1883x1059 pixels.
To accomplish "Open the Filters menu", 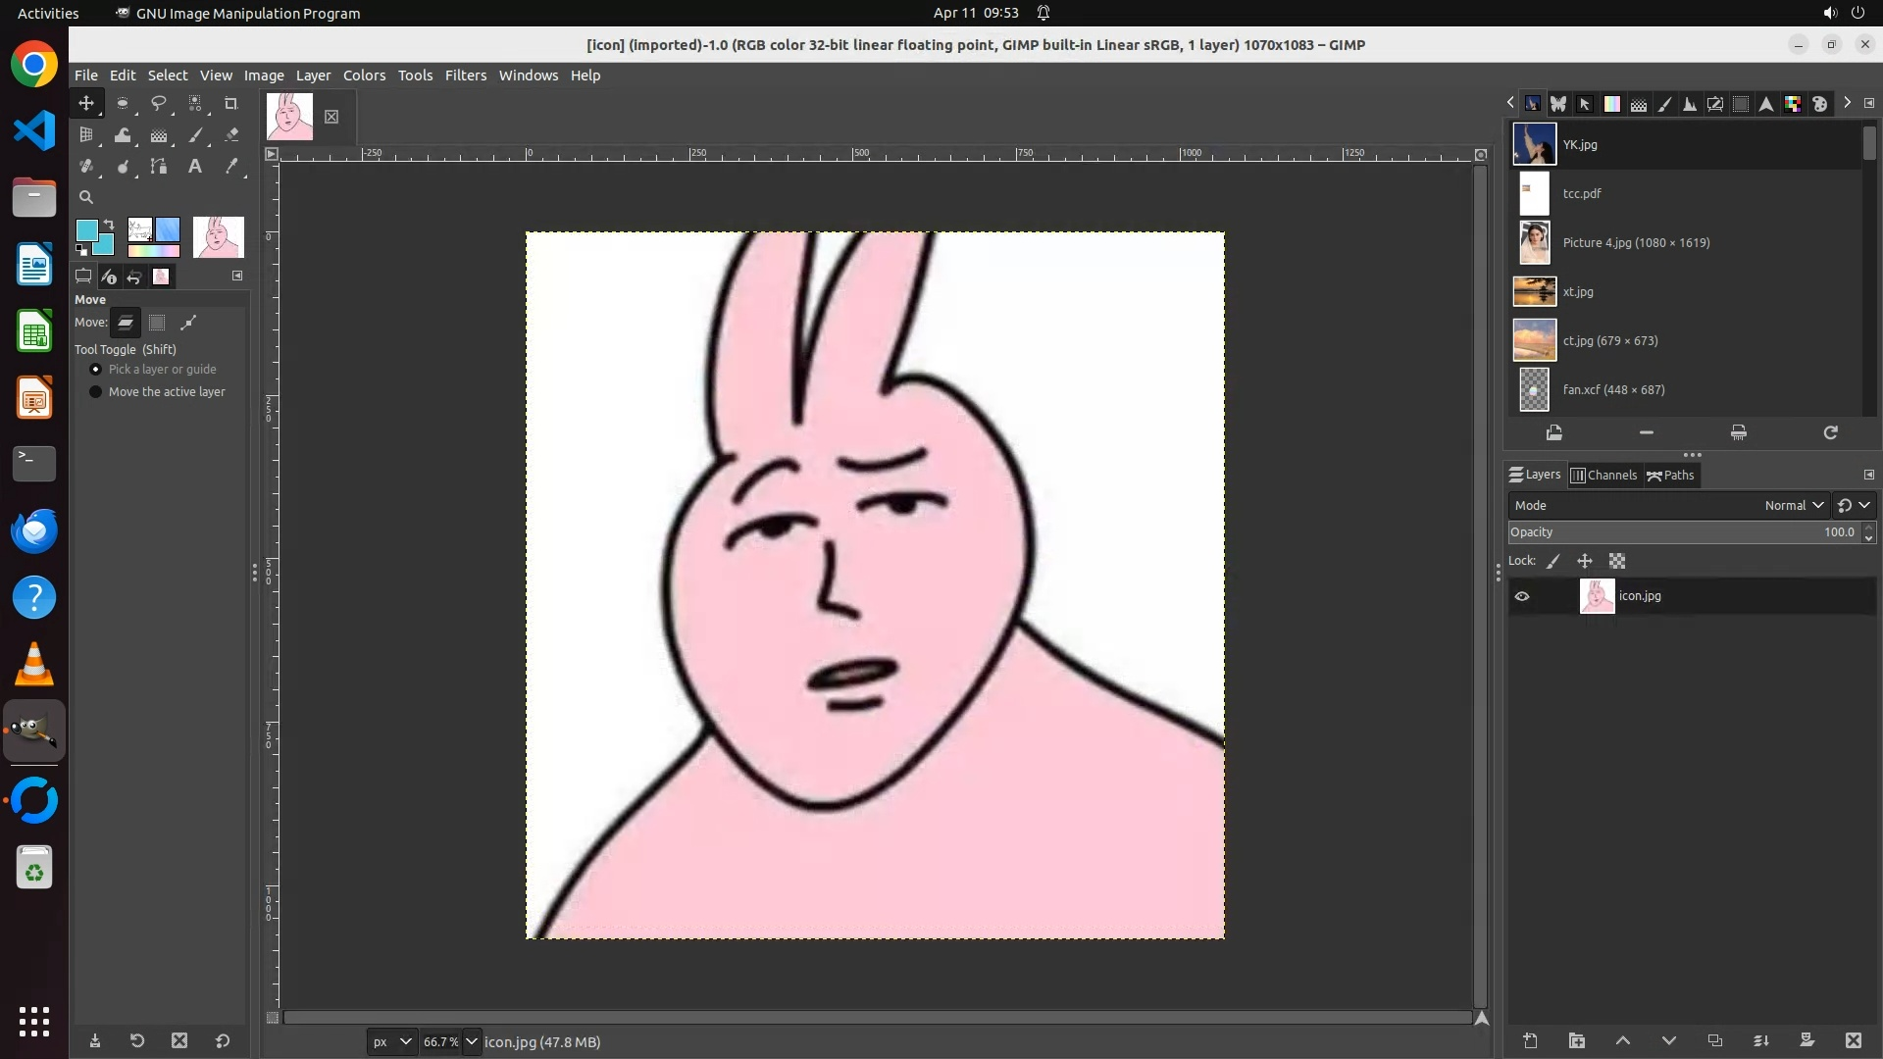I will pos(465,76).
